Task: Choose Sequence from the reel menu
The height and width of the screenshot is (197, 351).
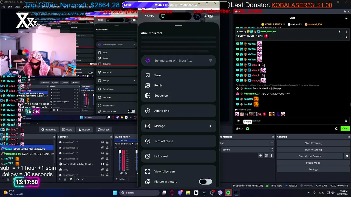Action: 179,95
